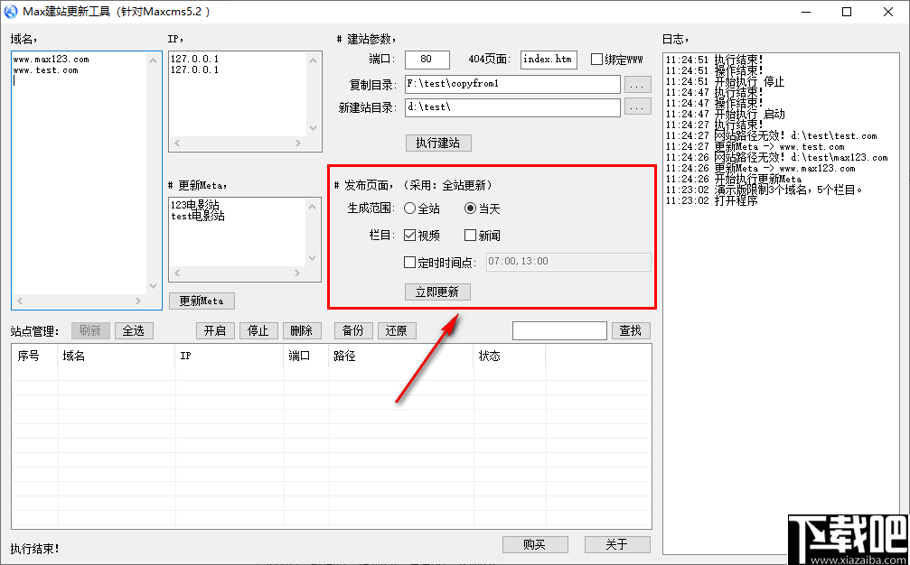The height and width of the screenshot is (565, 910).
Task: Browse for the 新建目录 destination folder
Action: [x=637, y=106]
